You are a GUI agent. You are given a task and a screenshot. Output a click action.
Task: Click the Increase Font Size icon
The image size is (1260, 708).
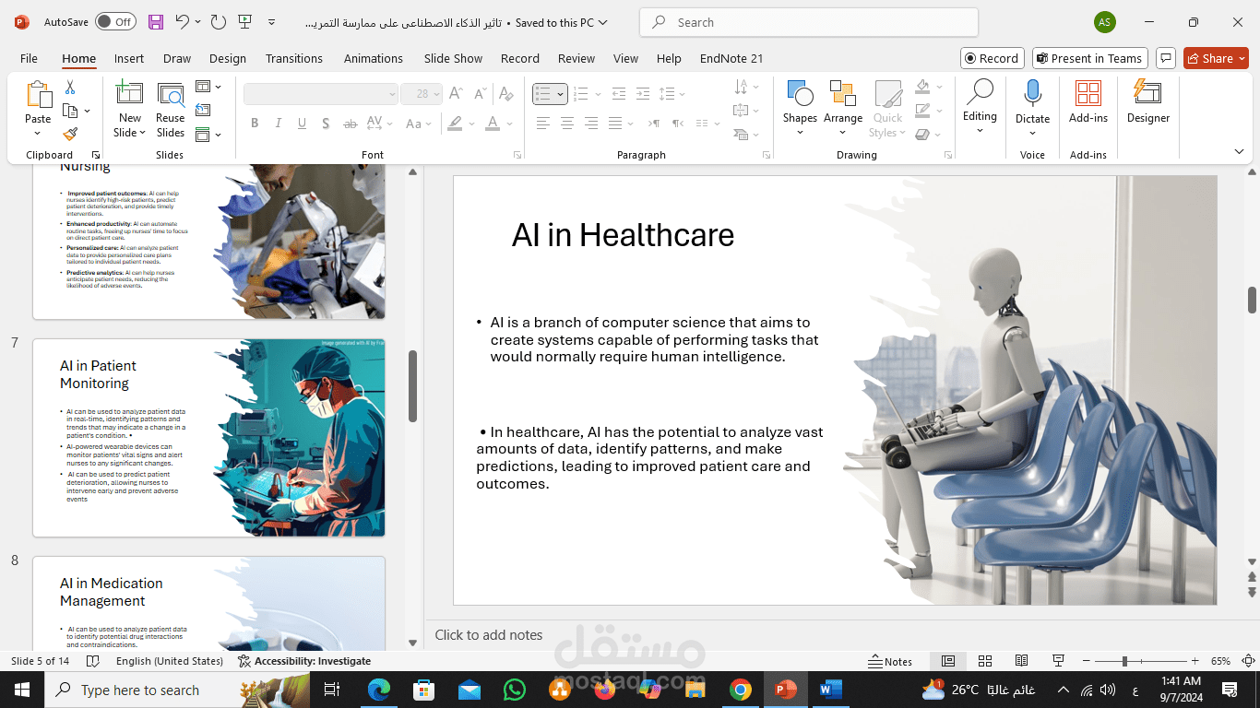pyautogui.click(x=458, y=93)
